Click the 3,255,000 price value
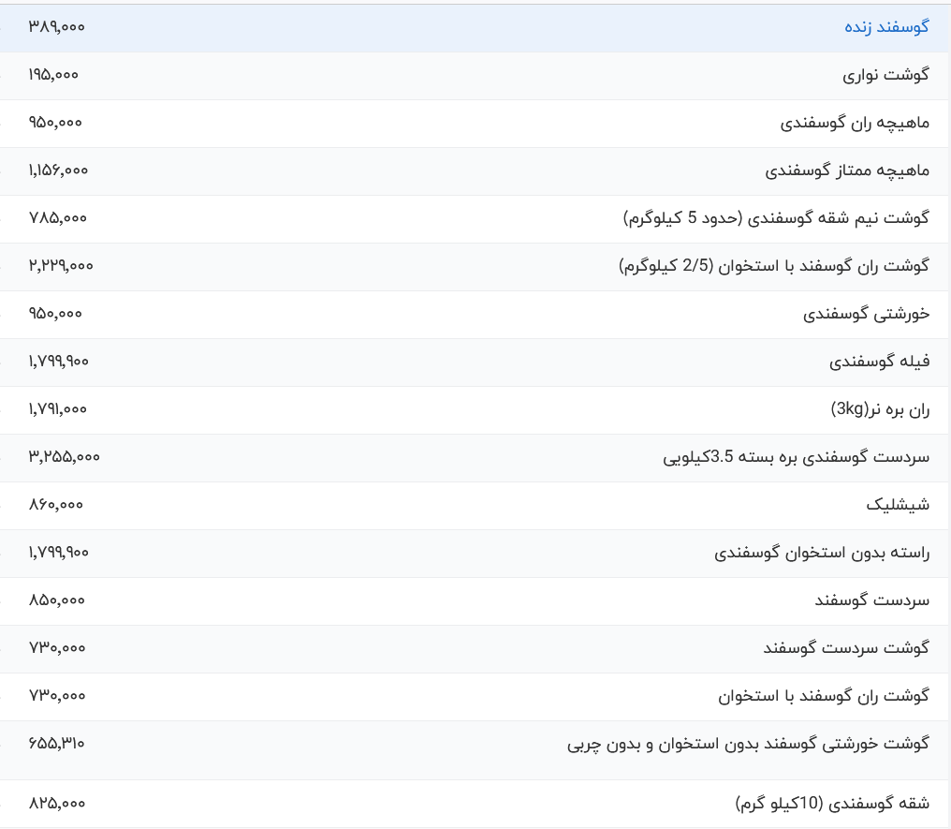Image resolution: width=951 pixels, height=829 pixels. 64,457
